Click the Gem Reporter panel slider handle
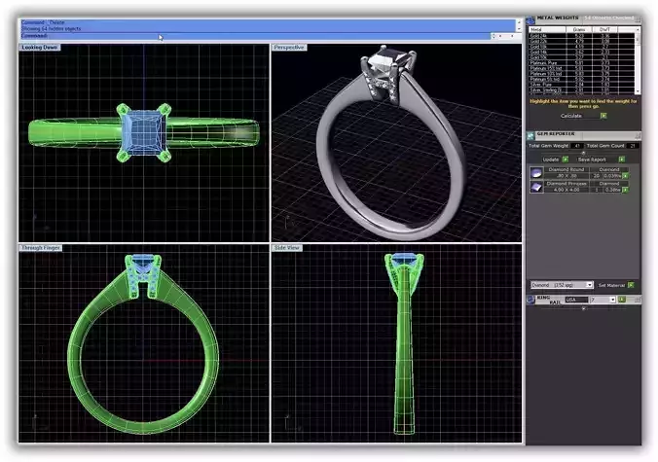The width and height of the screenshot is (658, 462). click(583, 153)
